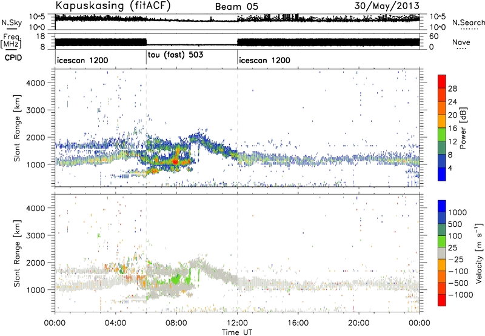
Task: Select the CPID row label
Action: pos(13,58)
